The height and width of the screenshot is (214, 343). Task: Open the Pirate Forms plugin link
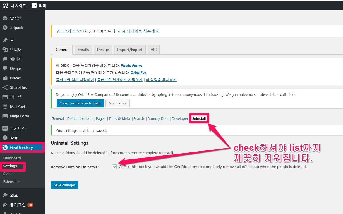coord(131,65)
